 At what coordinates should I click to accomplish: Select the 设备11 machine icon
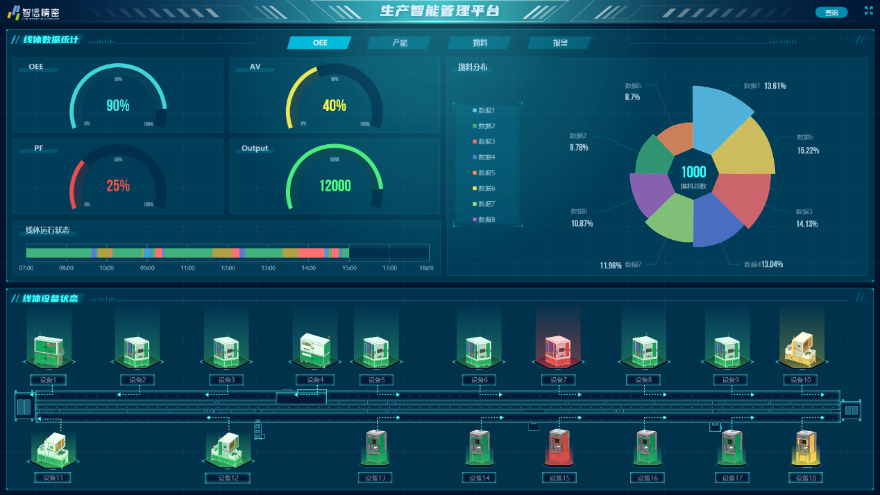[53, 449]
